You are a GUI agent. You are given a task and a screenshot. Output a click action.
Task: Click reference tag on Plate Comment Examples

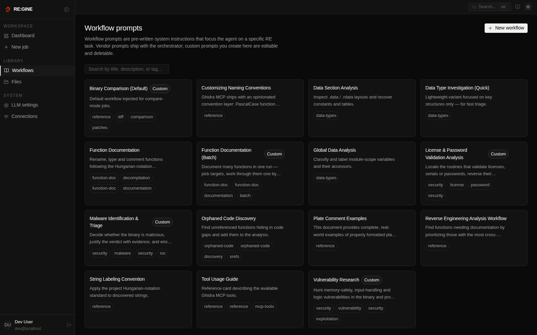point(325,246)
